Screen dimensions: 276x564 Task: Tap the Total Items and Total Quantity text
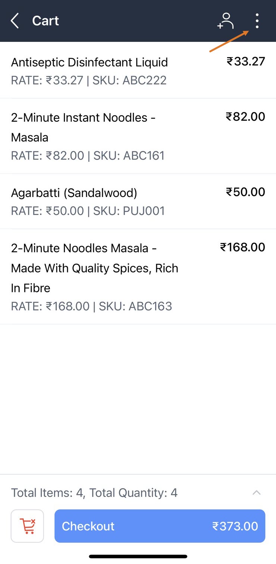(x=94, y=493)
